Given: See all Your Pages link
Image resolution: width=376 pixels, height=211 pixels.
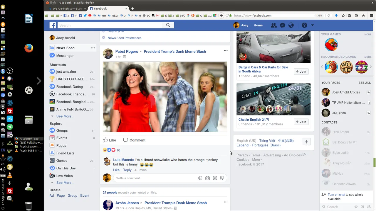Looking at the screenshot, I should pos(365,83).
